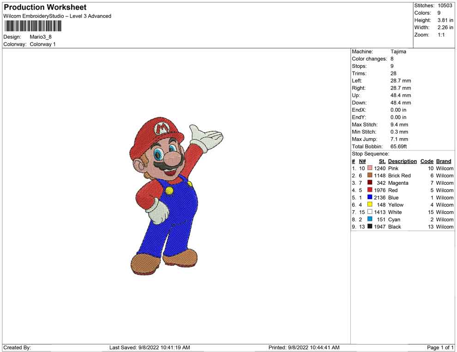Click the Production Worksheet title
This screenshot has width=457, height=352.
pyautogui.click(x=45, y=7)
